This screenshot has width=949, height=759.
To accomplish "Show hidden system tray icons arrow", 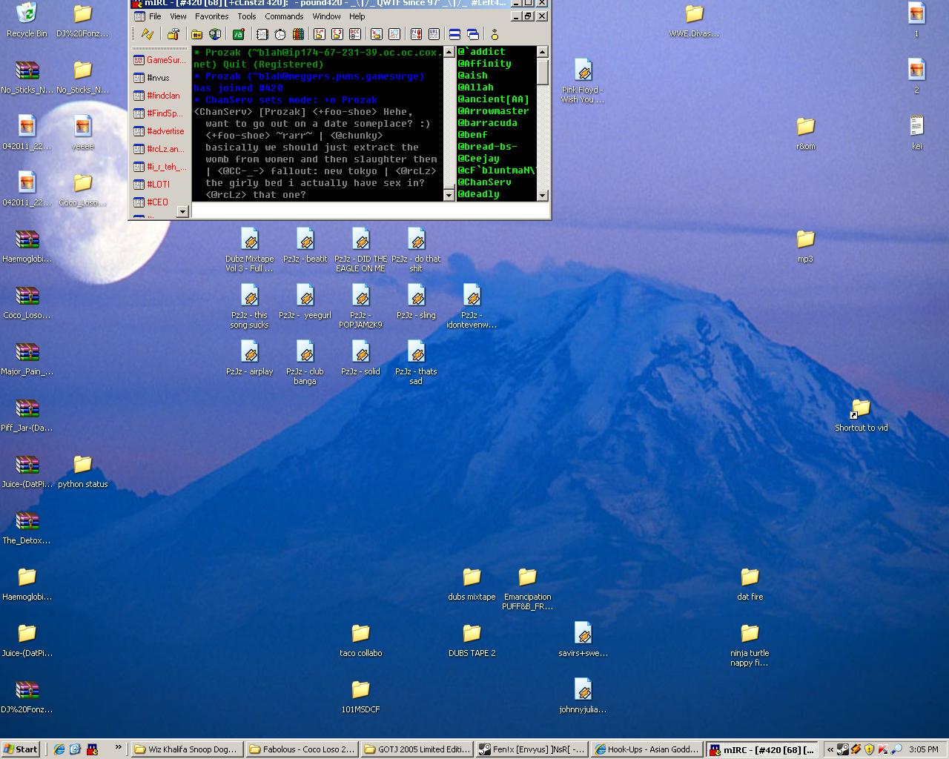I will point(830,749).
